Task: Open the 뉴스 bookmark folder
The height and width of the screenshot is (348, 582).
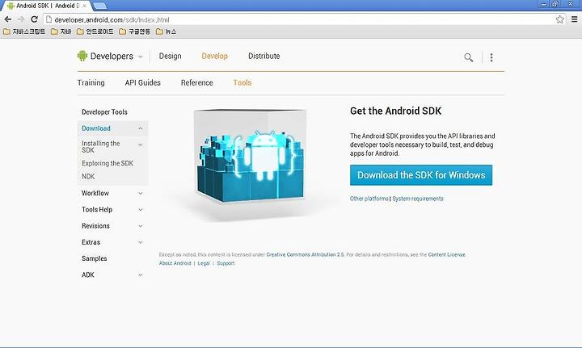Action: [x=166, y=31]
